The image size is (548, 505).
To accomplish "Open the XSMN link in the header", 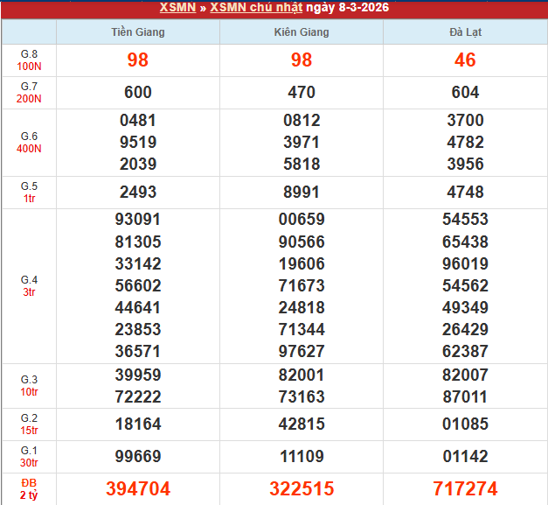I will [177, 8].
